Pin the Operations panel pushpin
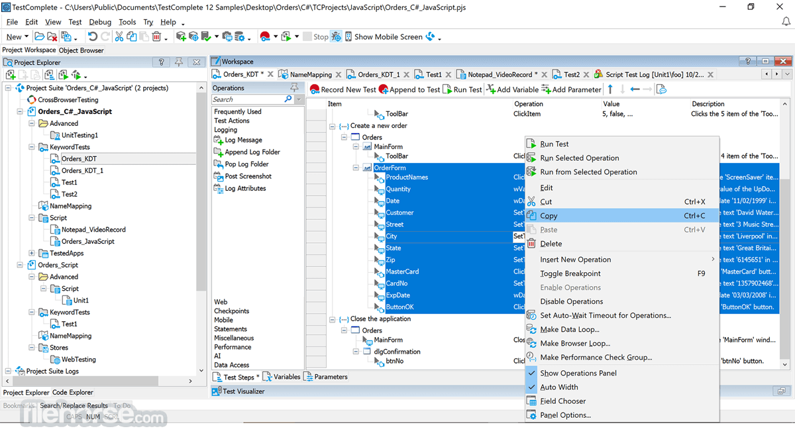The width and height of the screenshot is (795, 447). [294, 87]
